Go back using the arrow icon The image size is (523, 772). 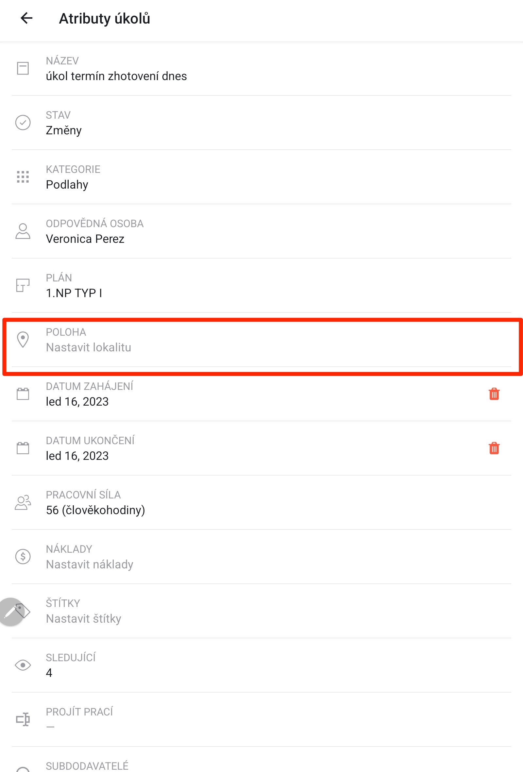pyautogui.click(x=26, y=18)
